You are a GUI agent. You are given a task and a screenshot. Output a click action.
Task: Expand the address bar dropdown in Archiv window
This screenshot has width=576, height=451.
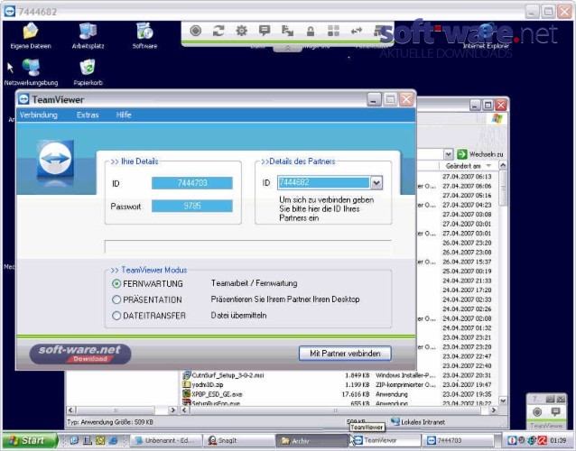click(x=448, y=154)
